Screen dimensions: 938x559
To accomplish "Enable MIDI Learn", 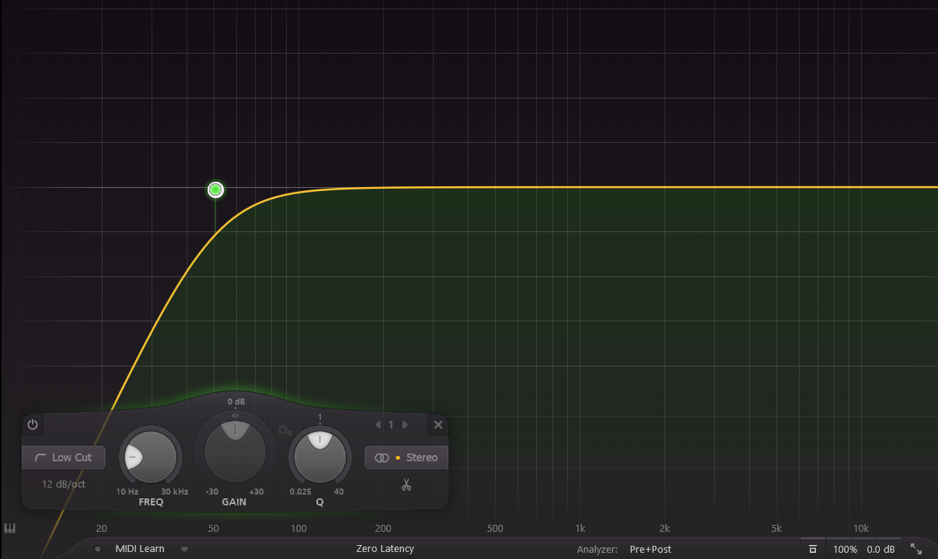I will (140, 549).
